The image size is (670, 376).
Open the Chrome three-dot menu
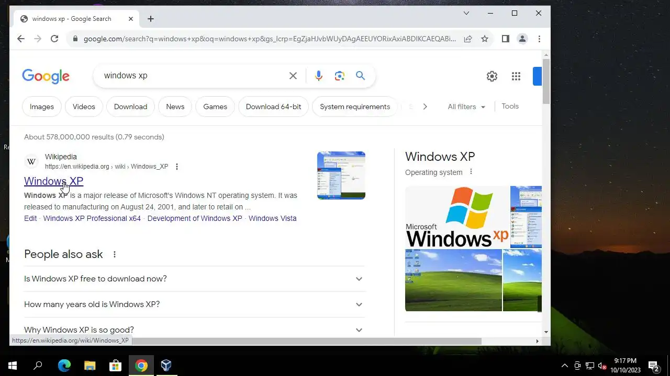click(x=539, y=39)
